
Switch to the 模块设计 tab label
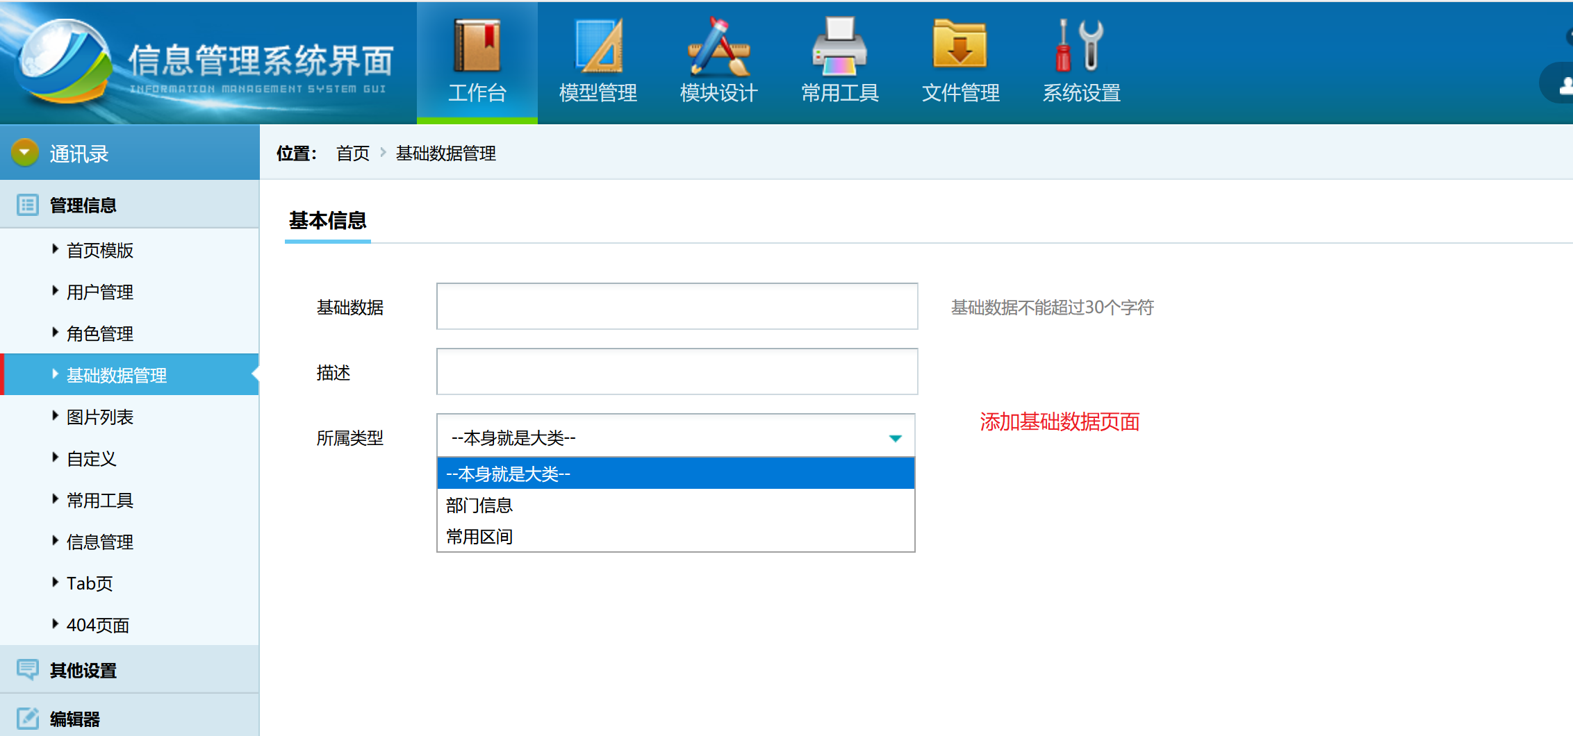pos(719,92)
